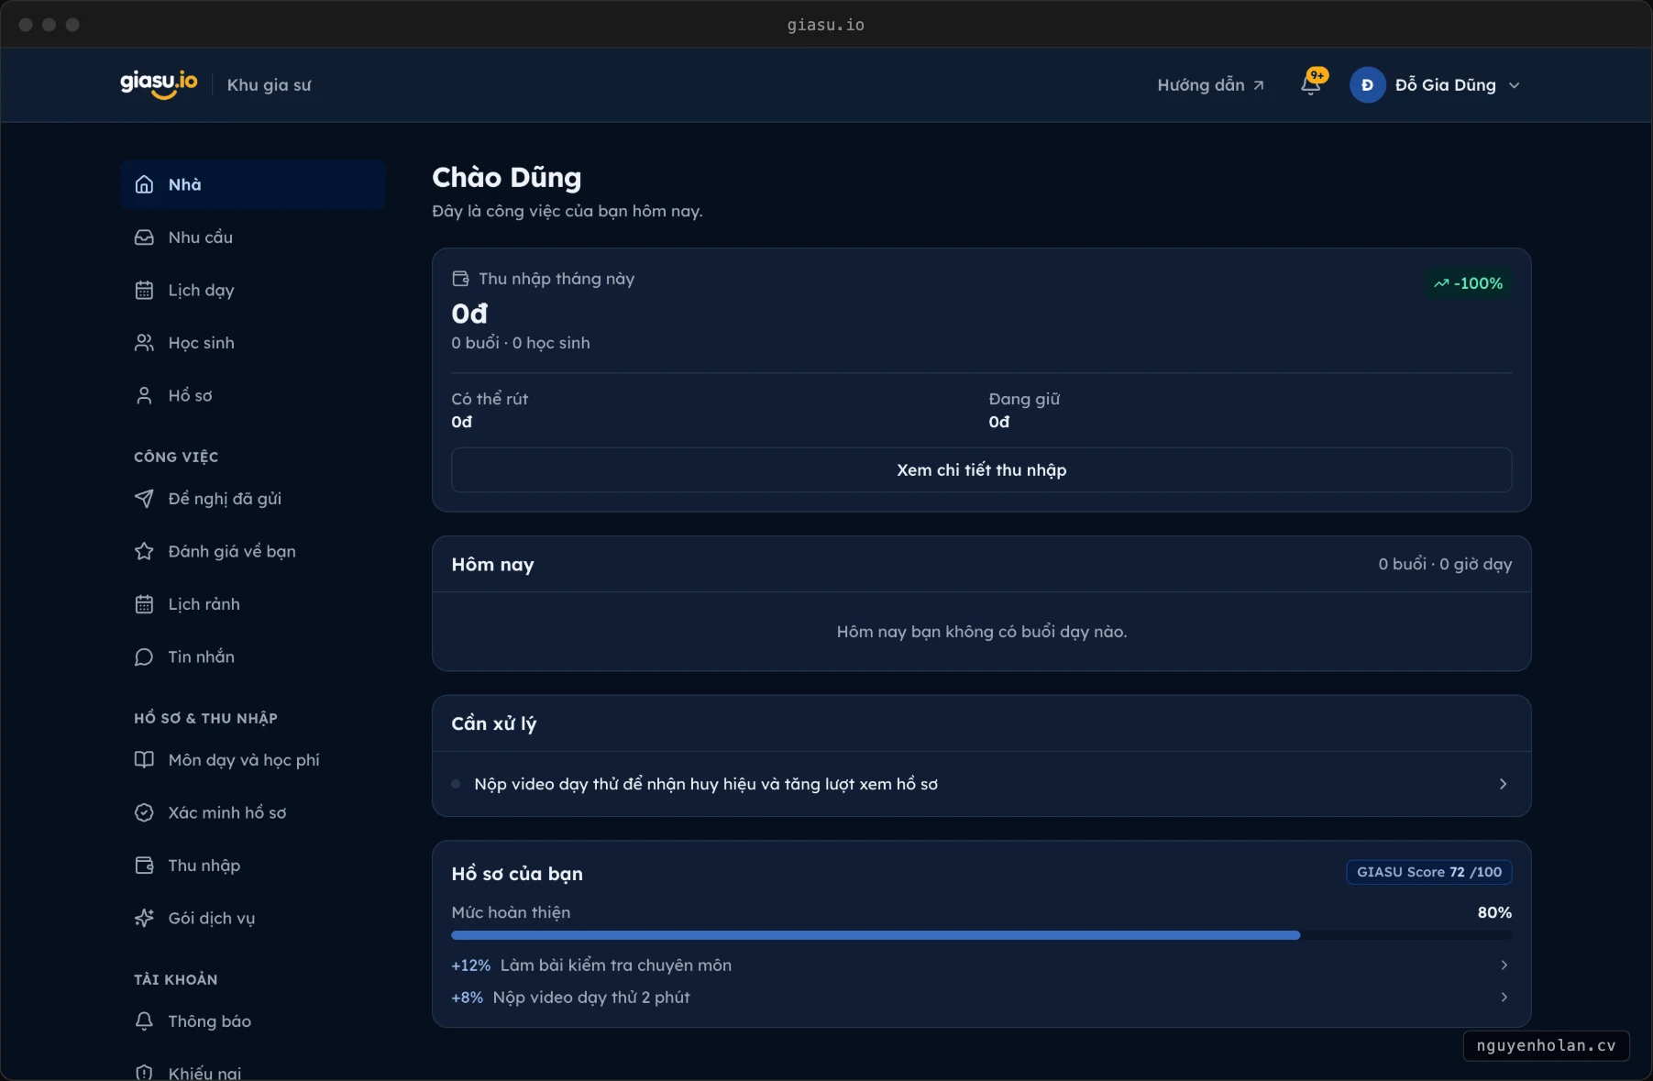Click the calendar icon beside Lịch rảnh

[x=144, y=604]
